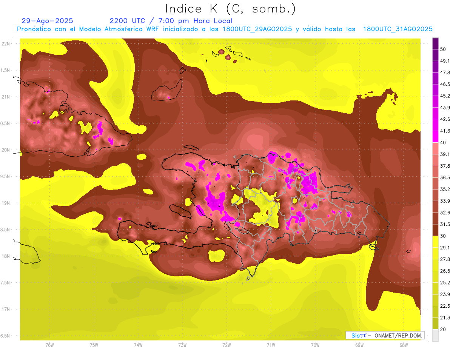Click legend value "25.2"
The height and width of the screenshot is (350, 453).
coord(445,282)
